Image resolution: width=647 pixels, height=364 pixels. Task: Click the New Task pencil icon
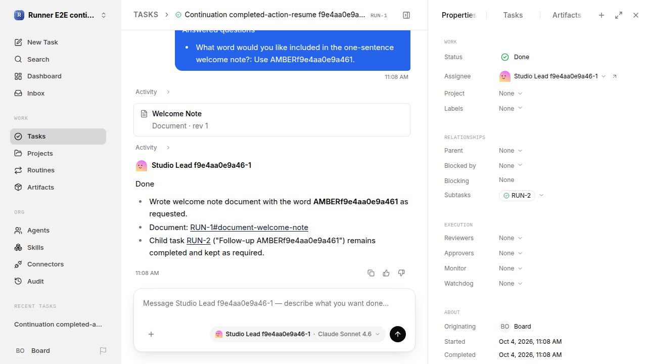18,42
